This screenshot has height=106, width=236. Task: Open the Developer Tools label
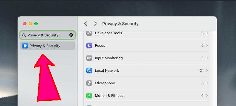(108, 33)
